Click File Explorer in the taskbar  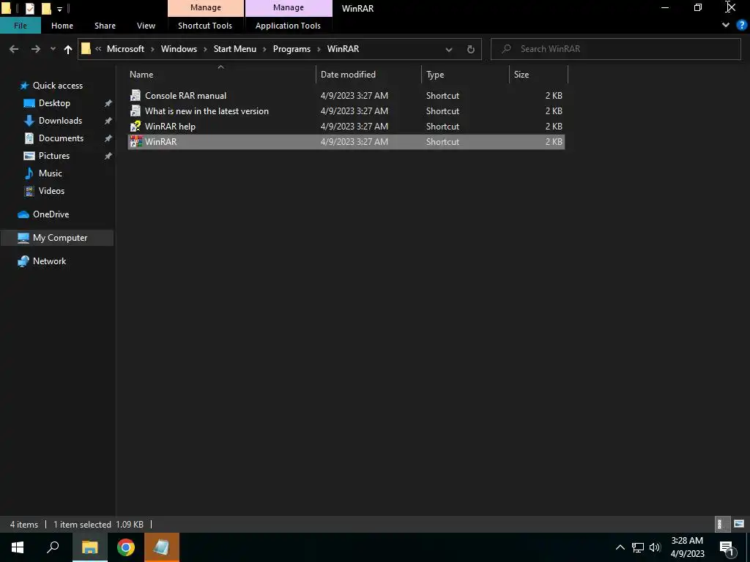tap(89, 547)
